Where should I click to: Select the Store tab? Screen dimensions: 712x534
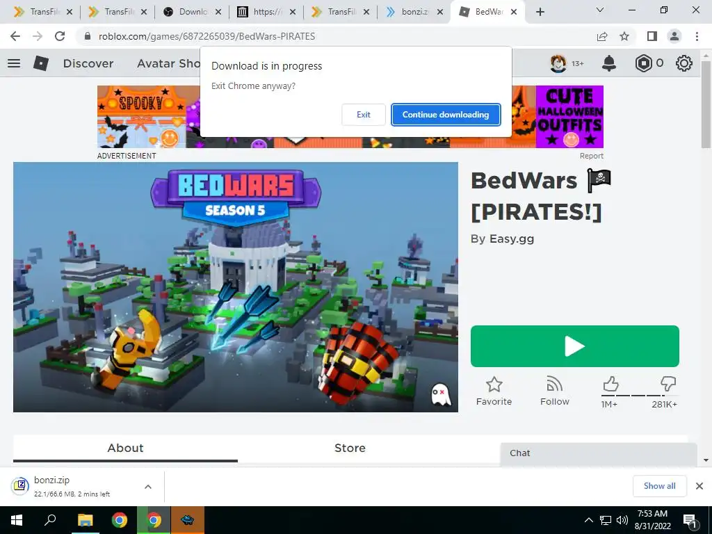(x=350, y=448)
